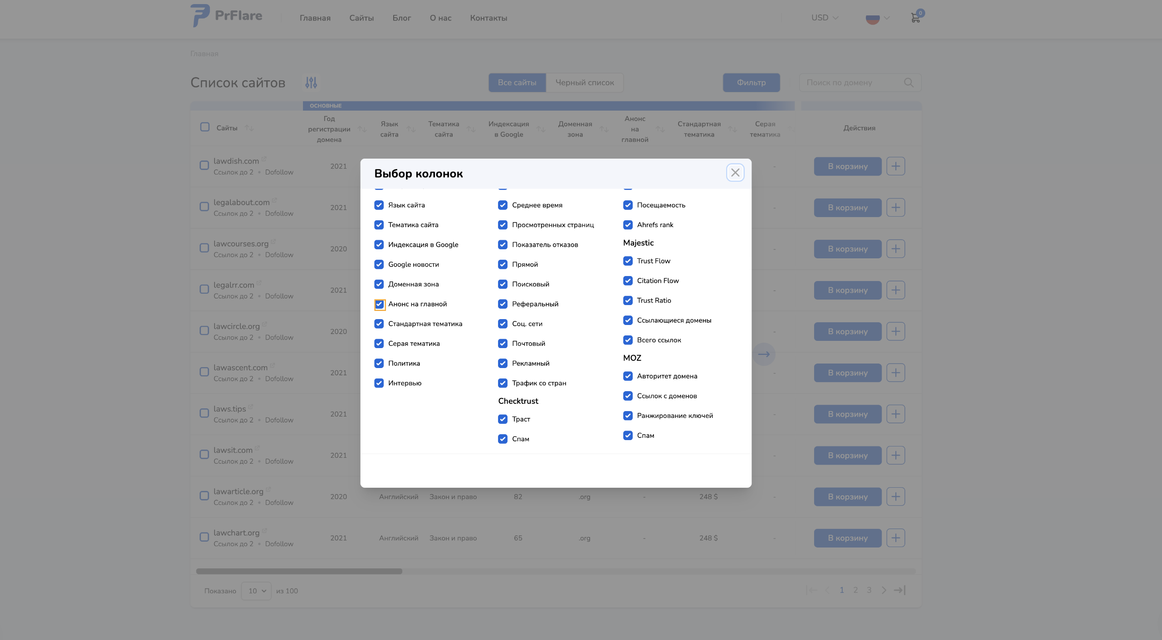Open Главная in top navigation
This screenshot has height=640, width=1162.
tap(315, 18)
